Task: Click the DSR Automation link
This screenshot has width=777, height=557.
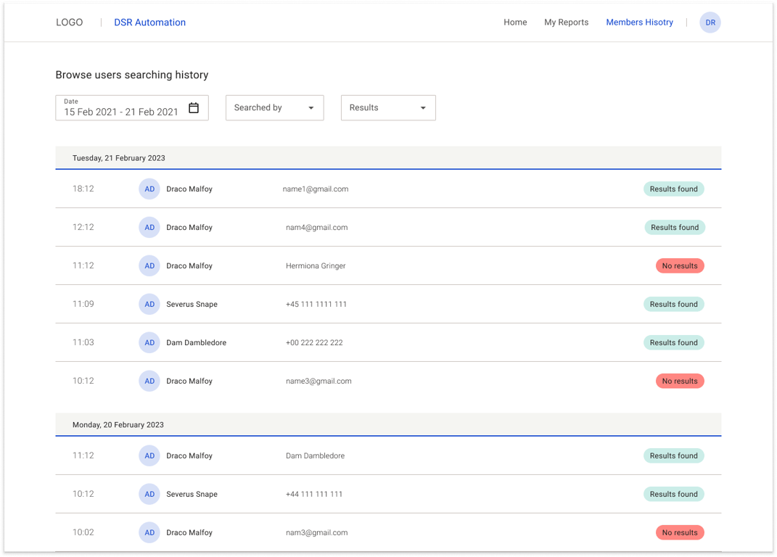Action: (x=149, y=22)
